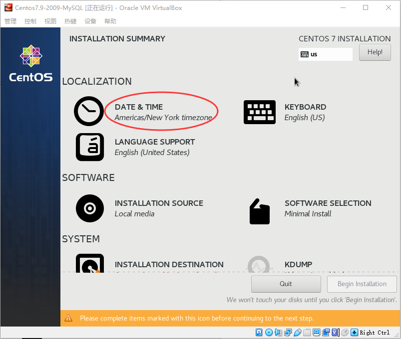This screenshot has width=401, height=339.
Task: Click the mouse integration status icon
Action: (345, 332)
